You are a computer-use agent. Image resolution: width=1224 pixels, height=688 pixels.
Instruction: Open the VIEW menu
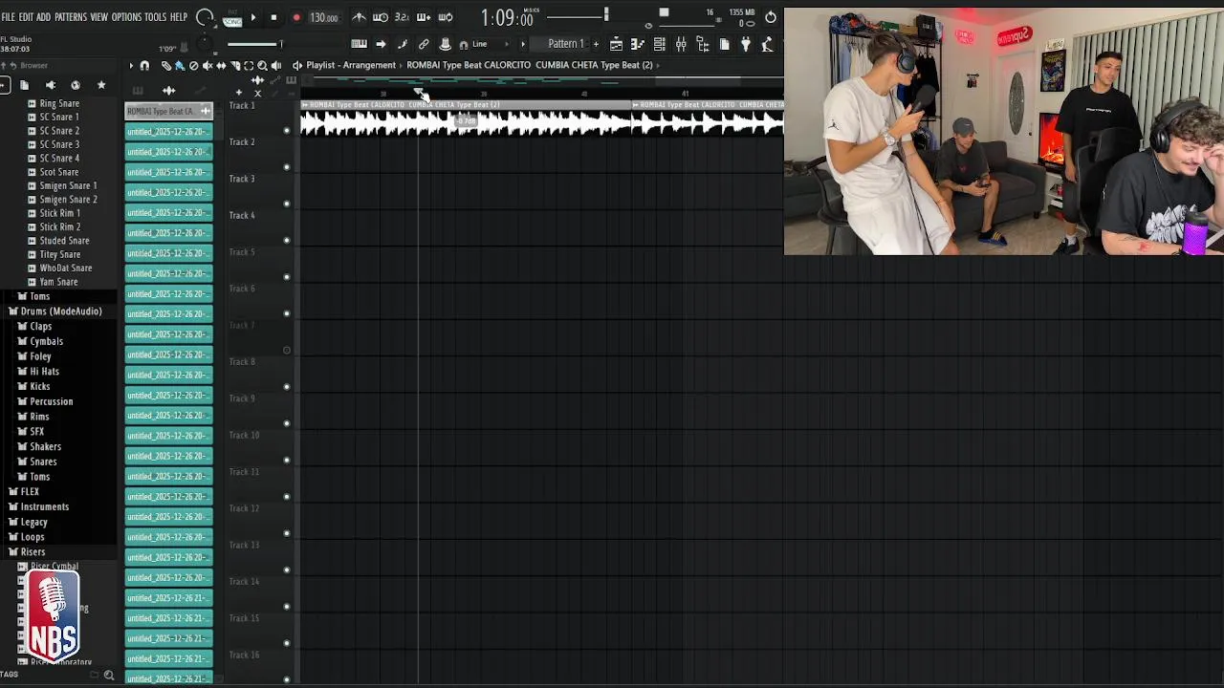[98, 17]
